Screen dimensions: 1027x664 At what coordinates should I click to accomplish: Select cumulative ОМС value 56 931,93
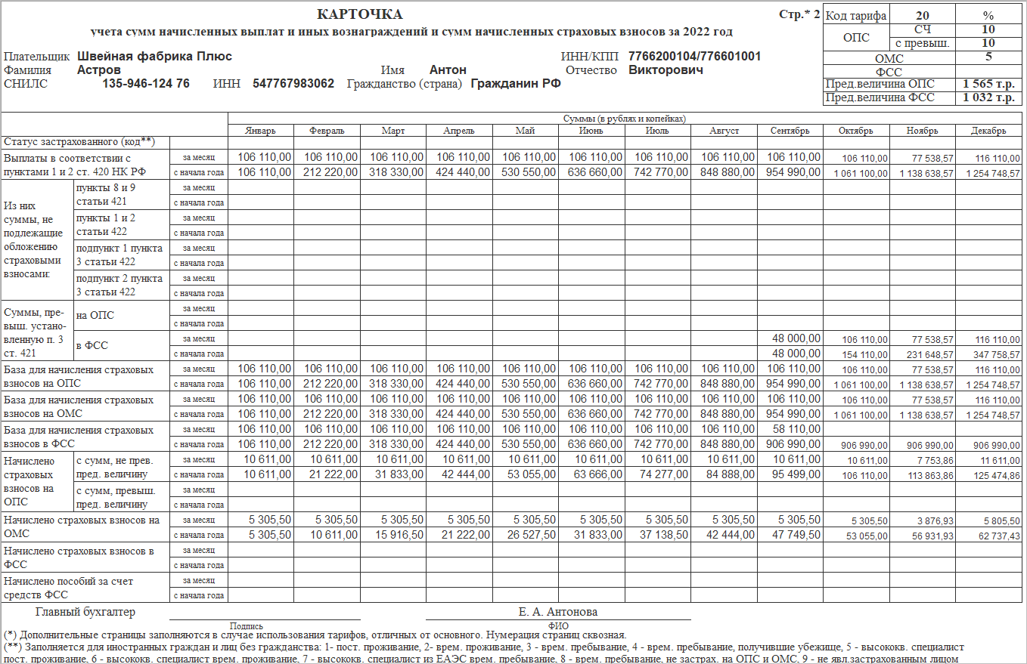932,536
